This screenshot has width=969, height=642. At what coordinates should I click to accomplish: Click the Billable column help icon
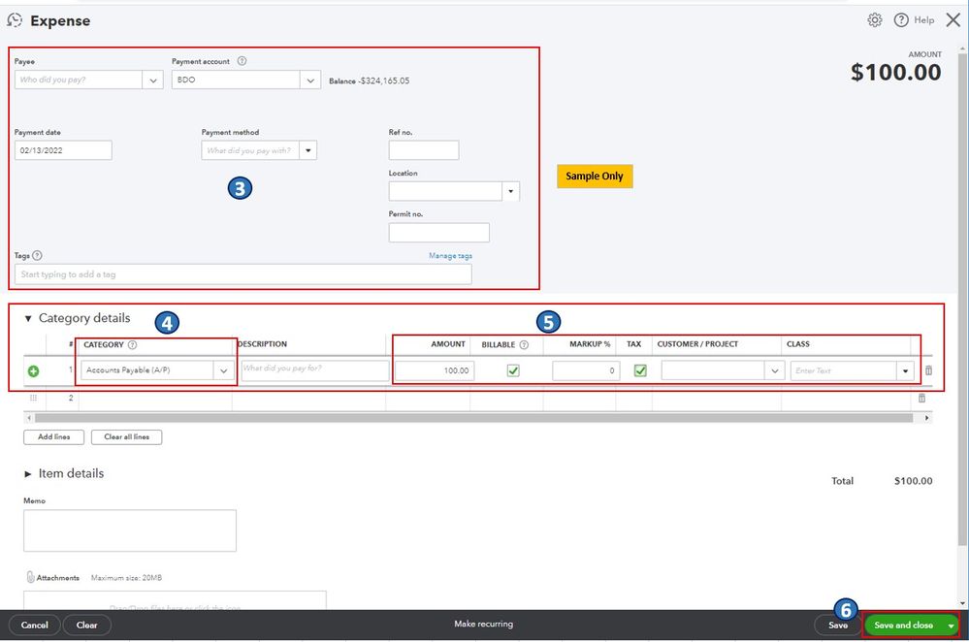pyautogui.click(x=524, y=345)
